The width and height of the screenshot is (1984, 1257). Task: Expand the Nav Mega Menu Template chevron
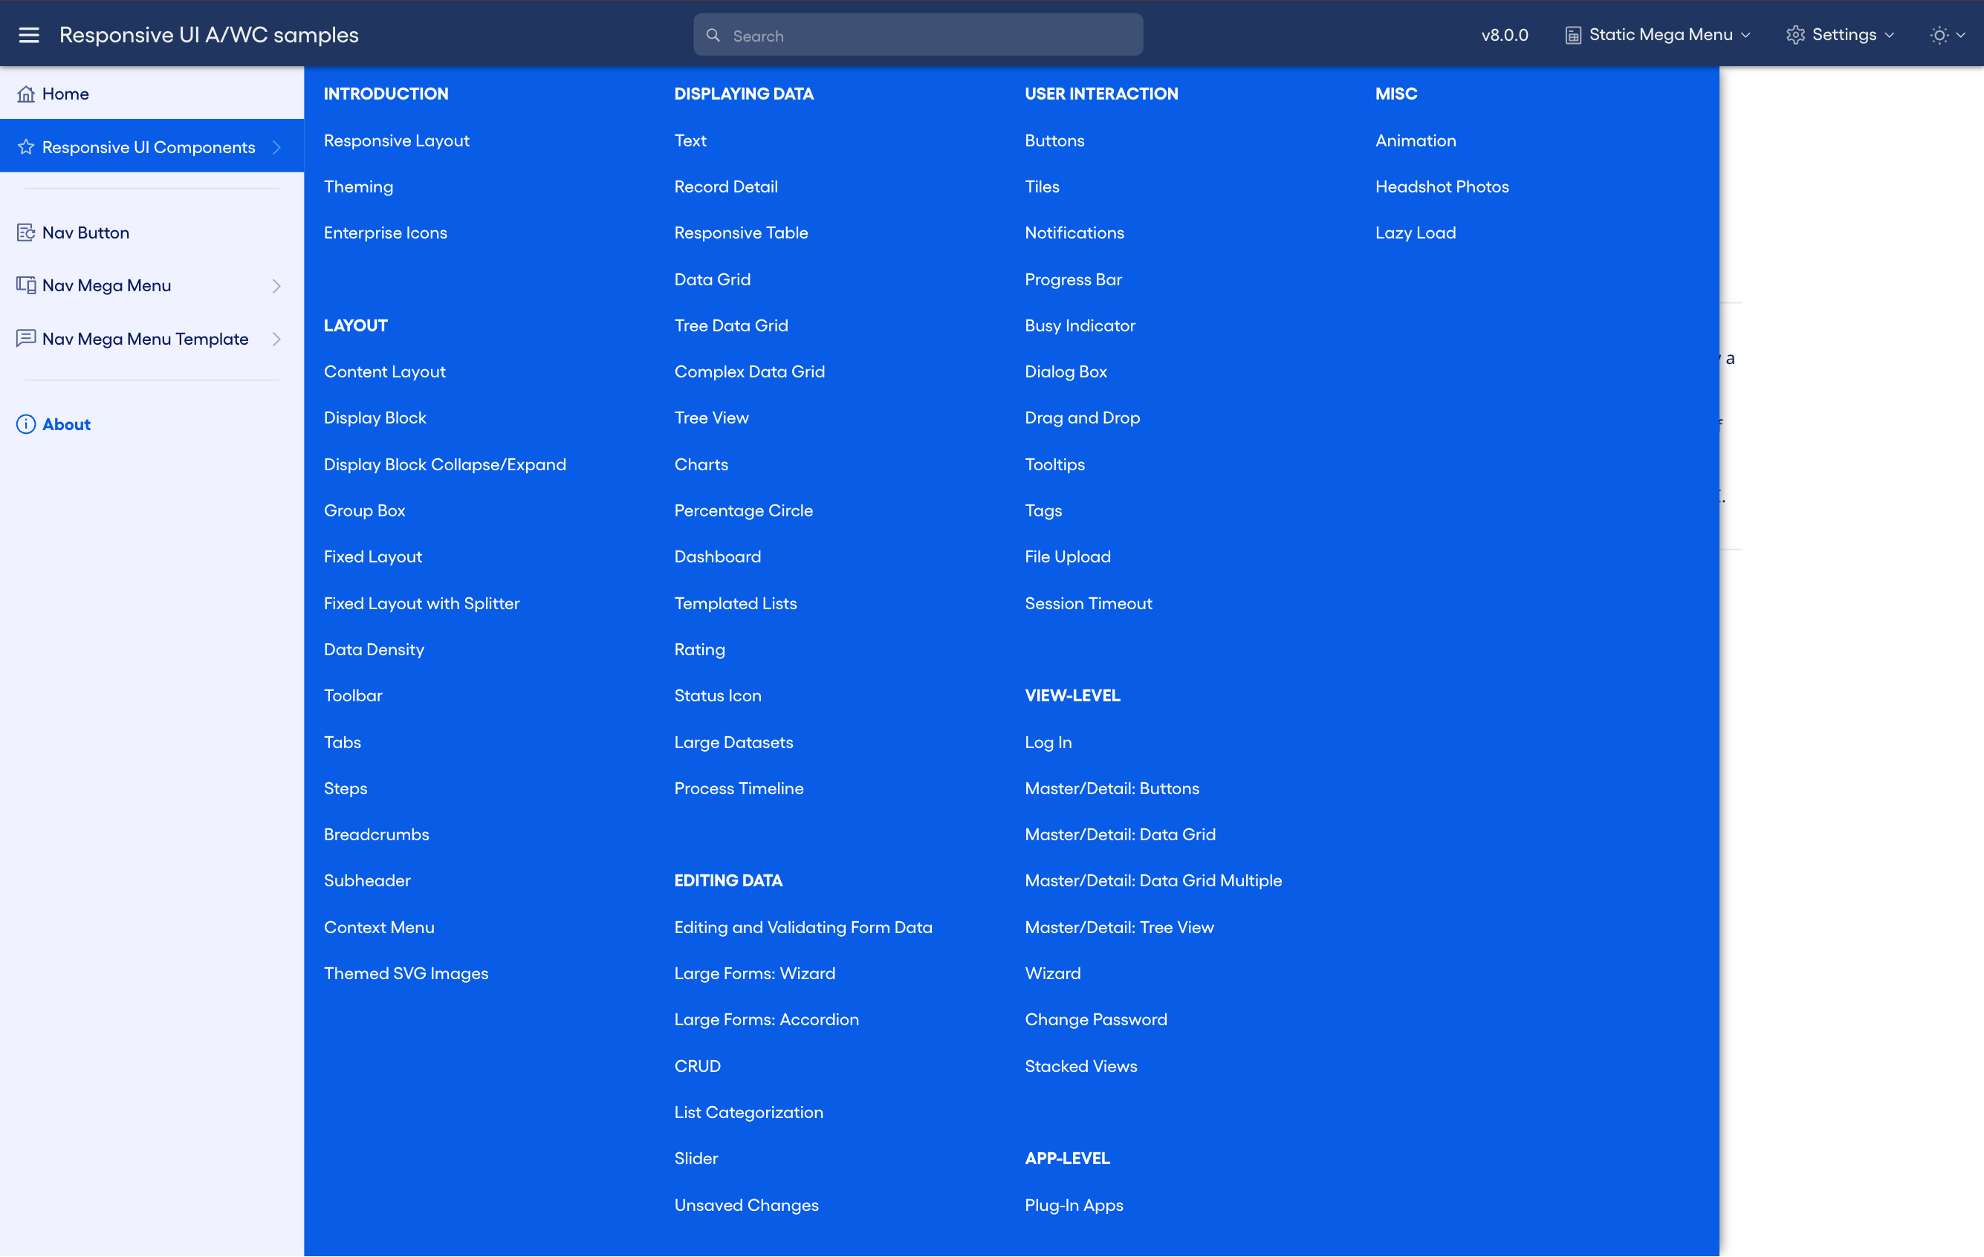(277, 339)
